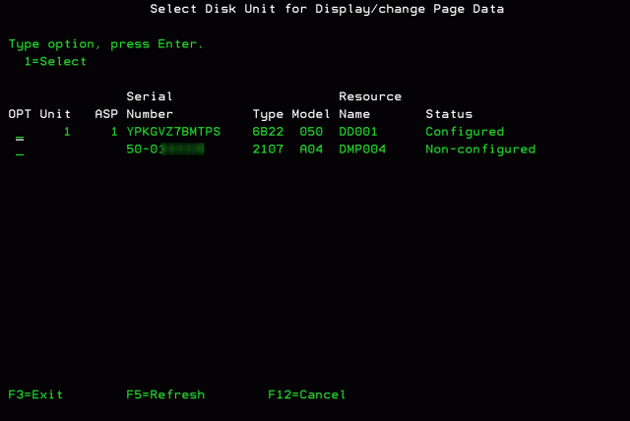The height and width of the screenshot is (421, 630).
Task: Click disk type 2107
Action: click(268, 150)
